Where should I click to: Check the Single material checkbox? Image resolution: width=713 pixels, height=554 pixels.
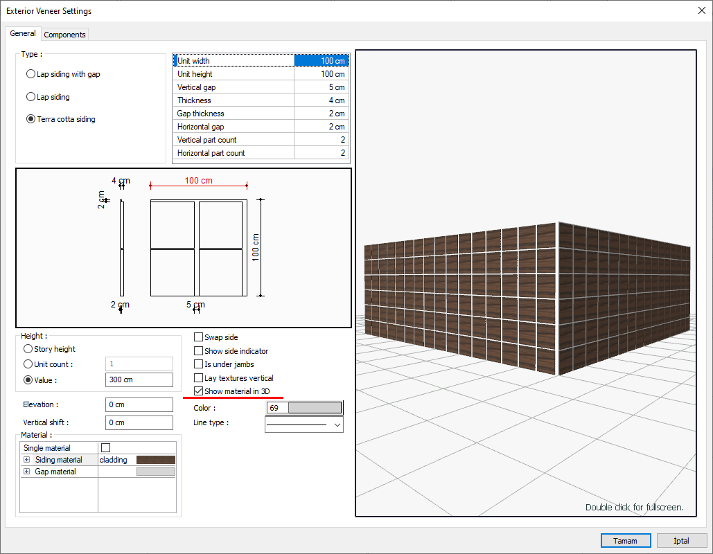click(x=106, y=448)
